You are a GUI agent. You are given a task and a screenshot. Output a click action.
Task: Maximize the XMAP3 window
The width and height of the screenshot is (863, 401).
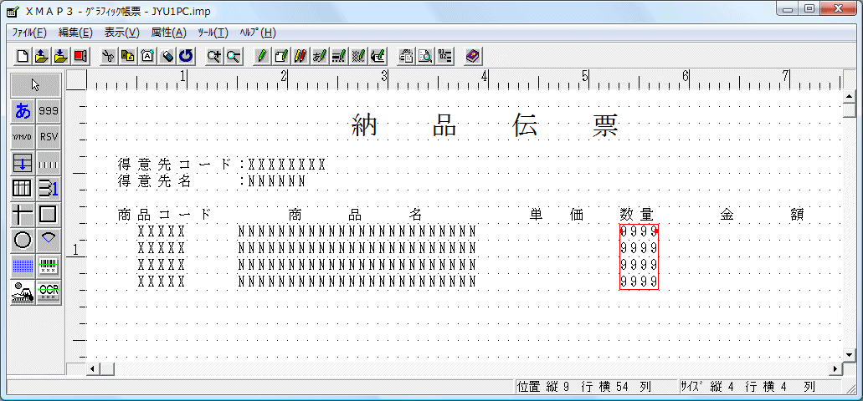pos(809,8)
